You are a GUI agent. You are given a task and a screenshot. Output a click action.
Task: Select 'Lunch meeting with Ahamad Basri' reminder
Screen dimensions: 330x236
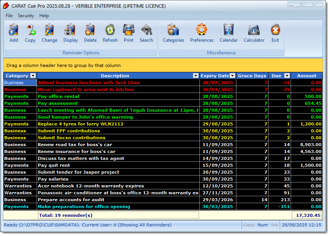[x=163, y=110]
